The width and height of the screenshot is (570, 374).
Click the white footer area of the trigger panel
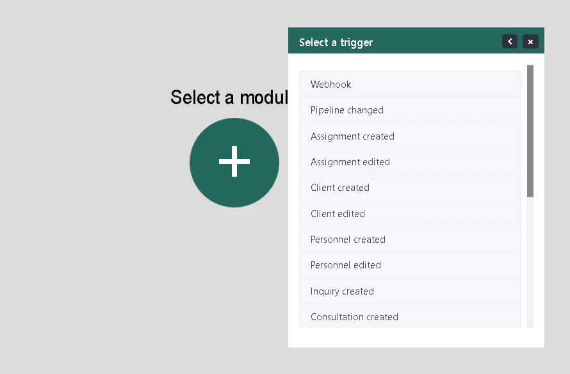click(x=416, y=337)
